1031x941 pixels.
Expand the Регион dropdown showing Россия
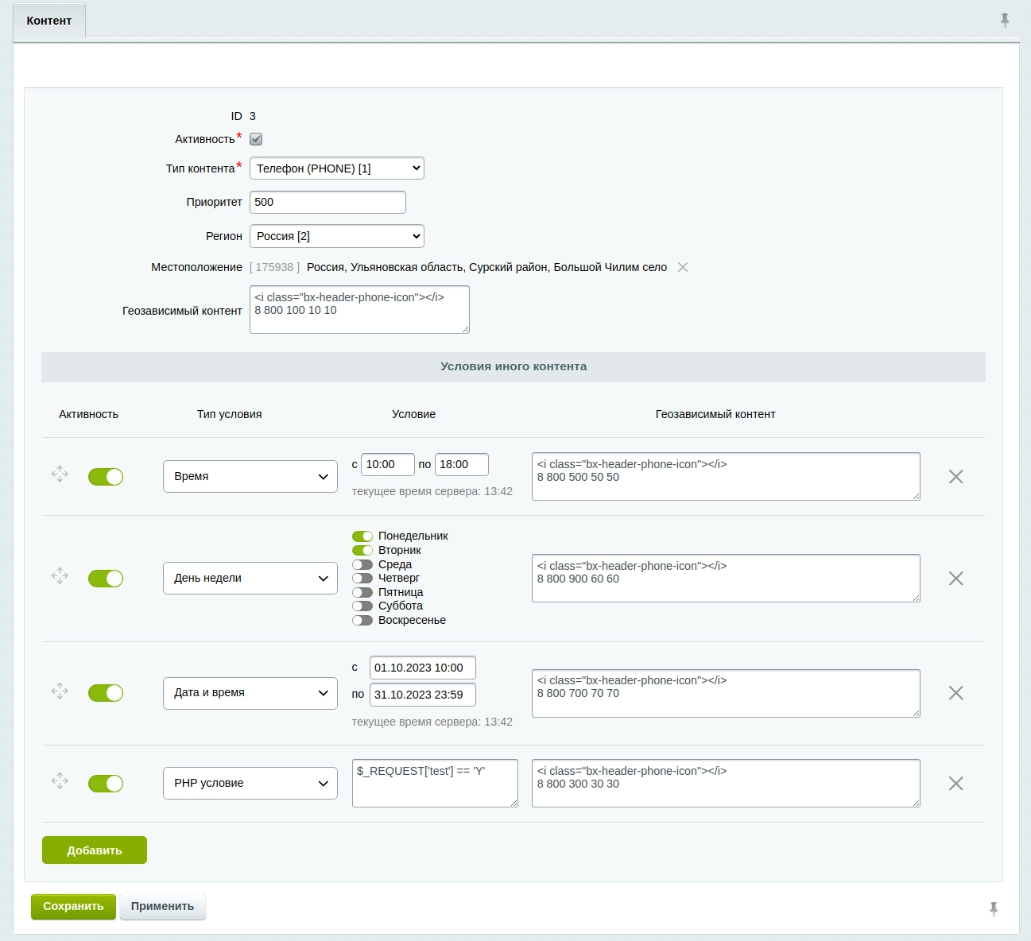pyautogui.click(x=336, y=236)
